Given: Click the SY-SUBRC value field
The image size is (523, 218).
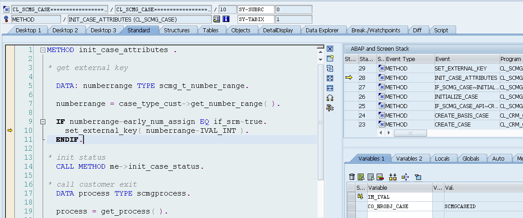Looking at the screenshot, I should pos(293,9).
